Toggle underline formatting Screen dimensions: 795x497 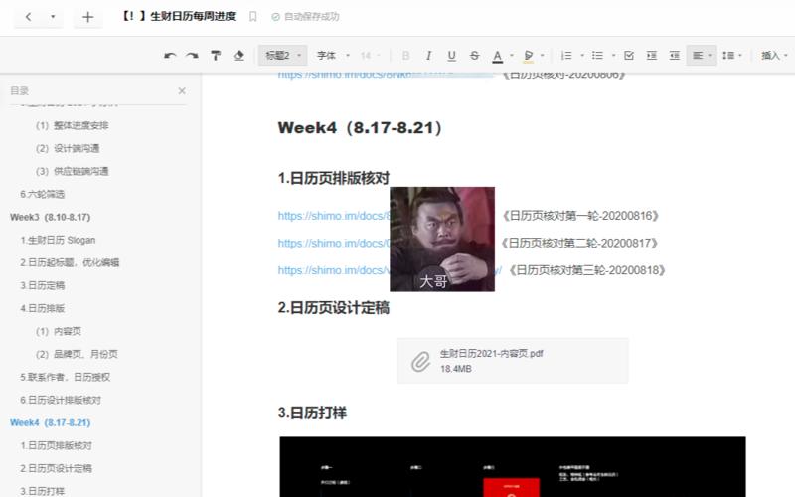click(x=452, y=56)
